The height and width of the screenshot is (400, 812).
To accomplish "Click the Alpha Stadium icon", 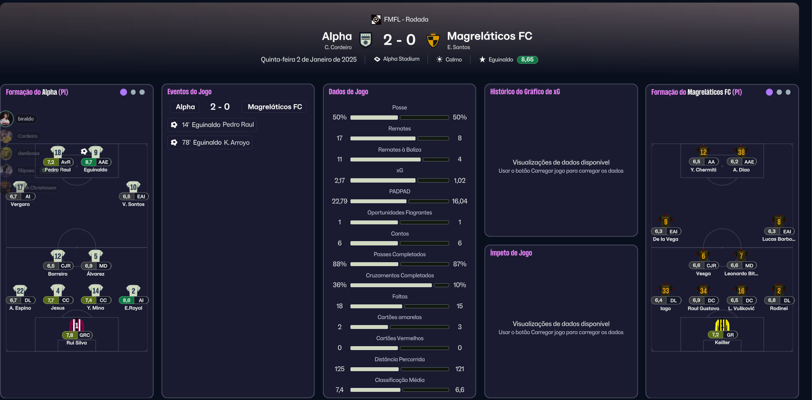I will point(377,59).
